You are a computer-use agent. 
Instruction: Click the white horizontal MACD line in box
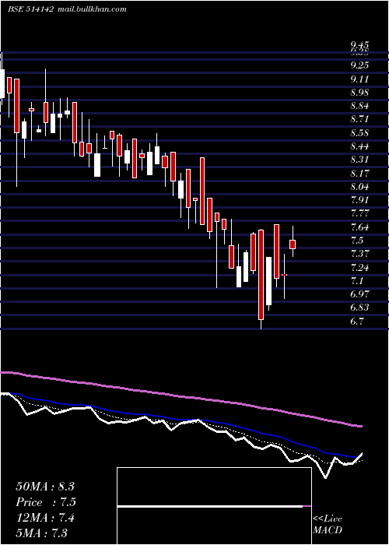(210, 506)
